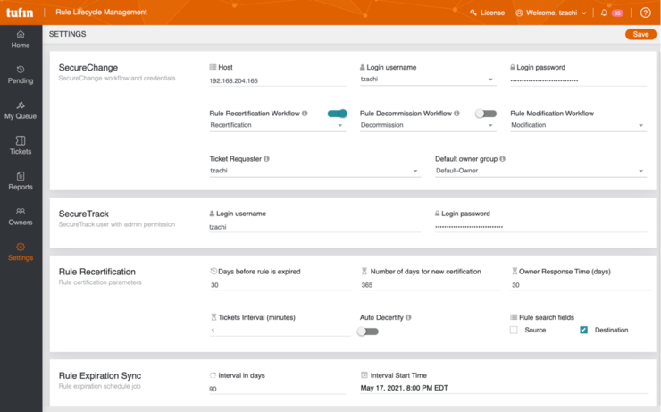Click the Rule Expiration Sync heading

tap(100, 375)
